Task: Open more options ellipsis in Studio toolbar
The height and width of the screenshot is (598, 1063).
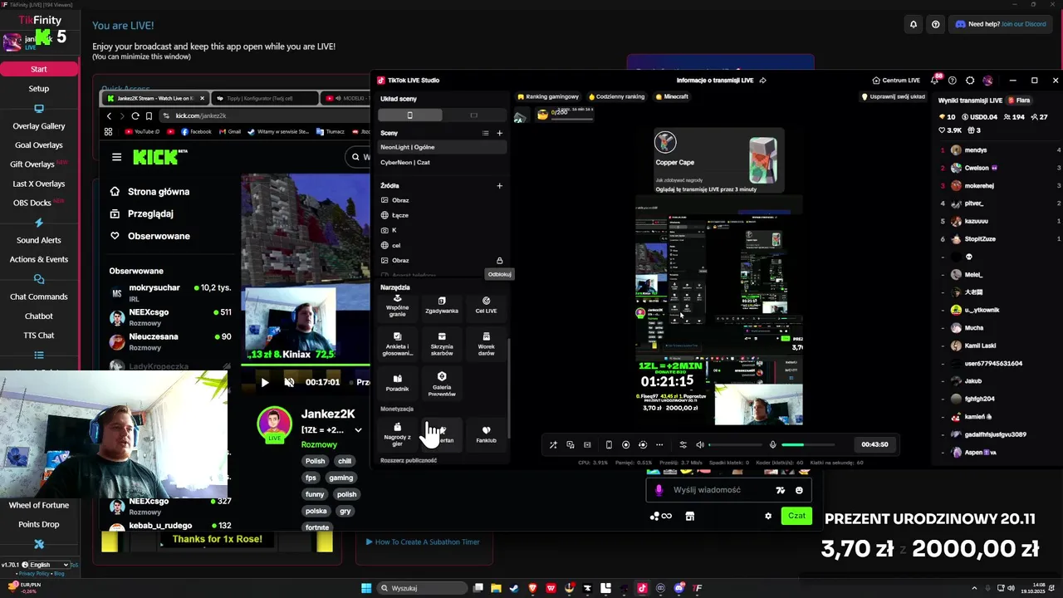Action: click(659, 444)
